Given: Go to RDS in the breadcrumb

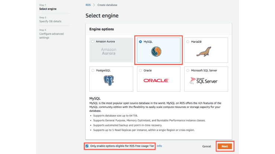Looking at the screenshot, I should pyautogui.click(x=88, y=4).
